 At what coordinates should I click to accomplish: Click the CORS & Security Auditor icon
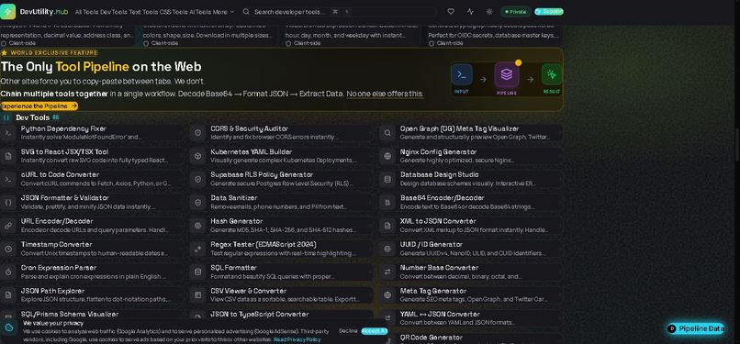pyautogui.click(x=197, y=133)
